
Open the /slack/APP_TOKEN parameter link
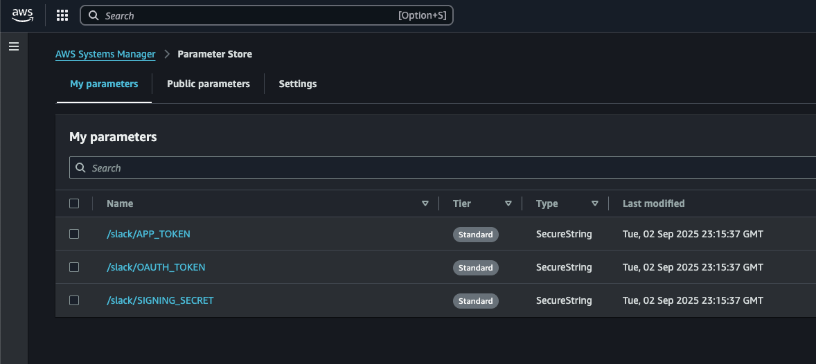click(x=148, y=234)
